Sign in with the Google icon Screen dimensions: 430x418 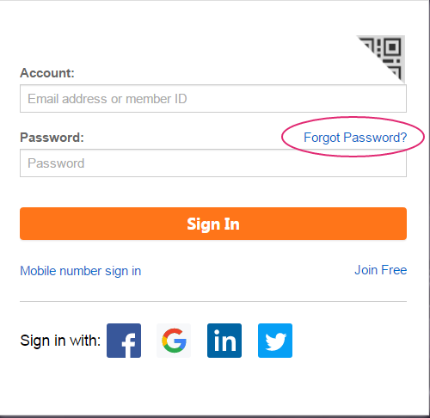(174, 341)
